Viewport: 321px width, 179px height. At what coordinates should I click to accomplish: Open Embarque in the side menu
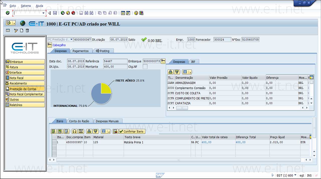point(25,62)
